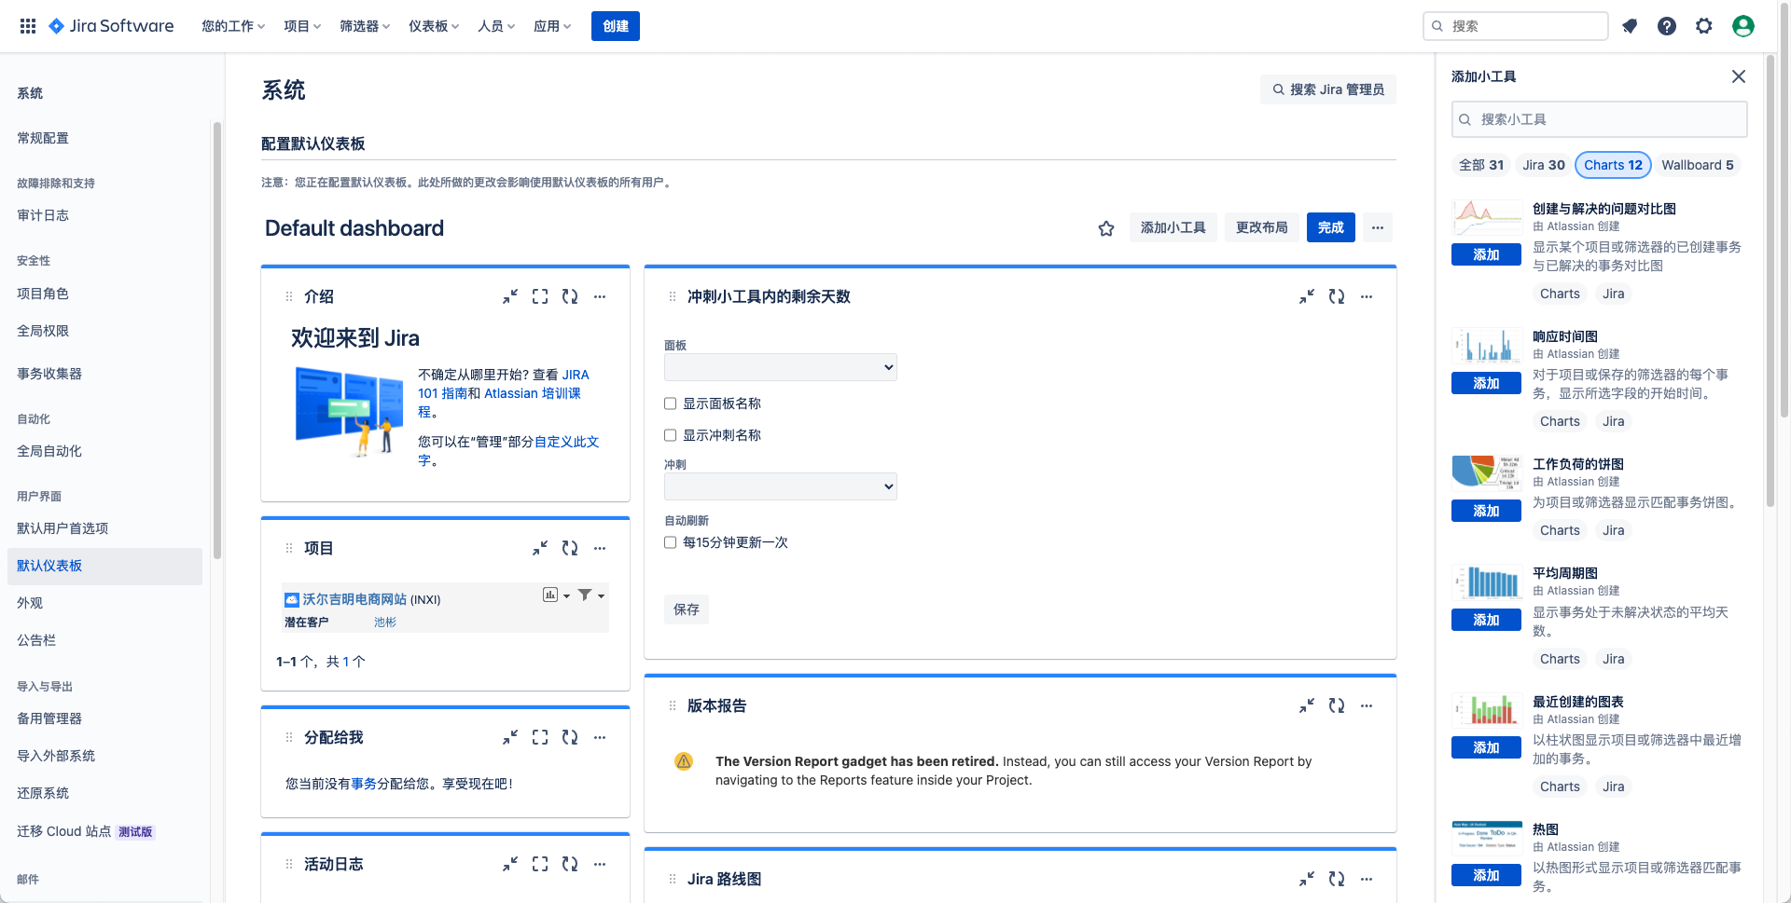Click the blue 创建 button
1791x903 pixels.
[616, 26]
